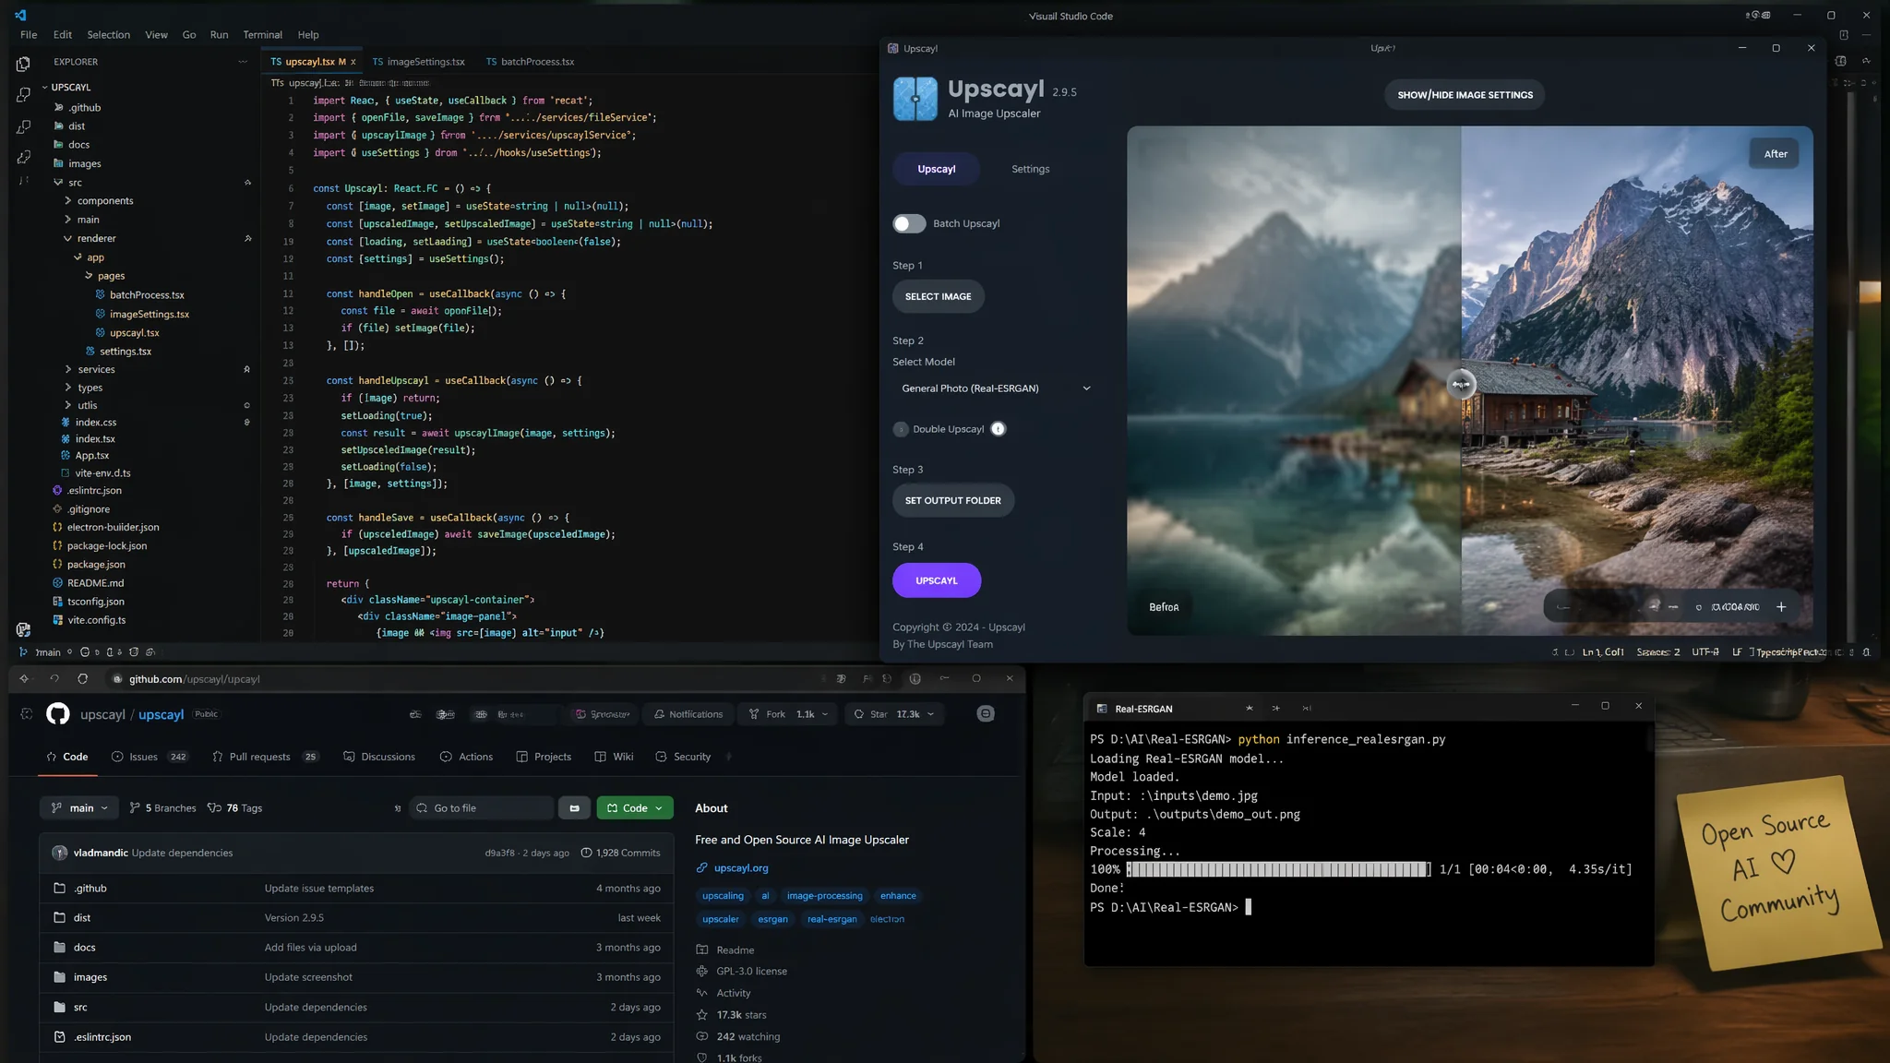
Task: Open electron-builder.json in Explorer tree
Action: coord(113,528)
